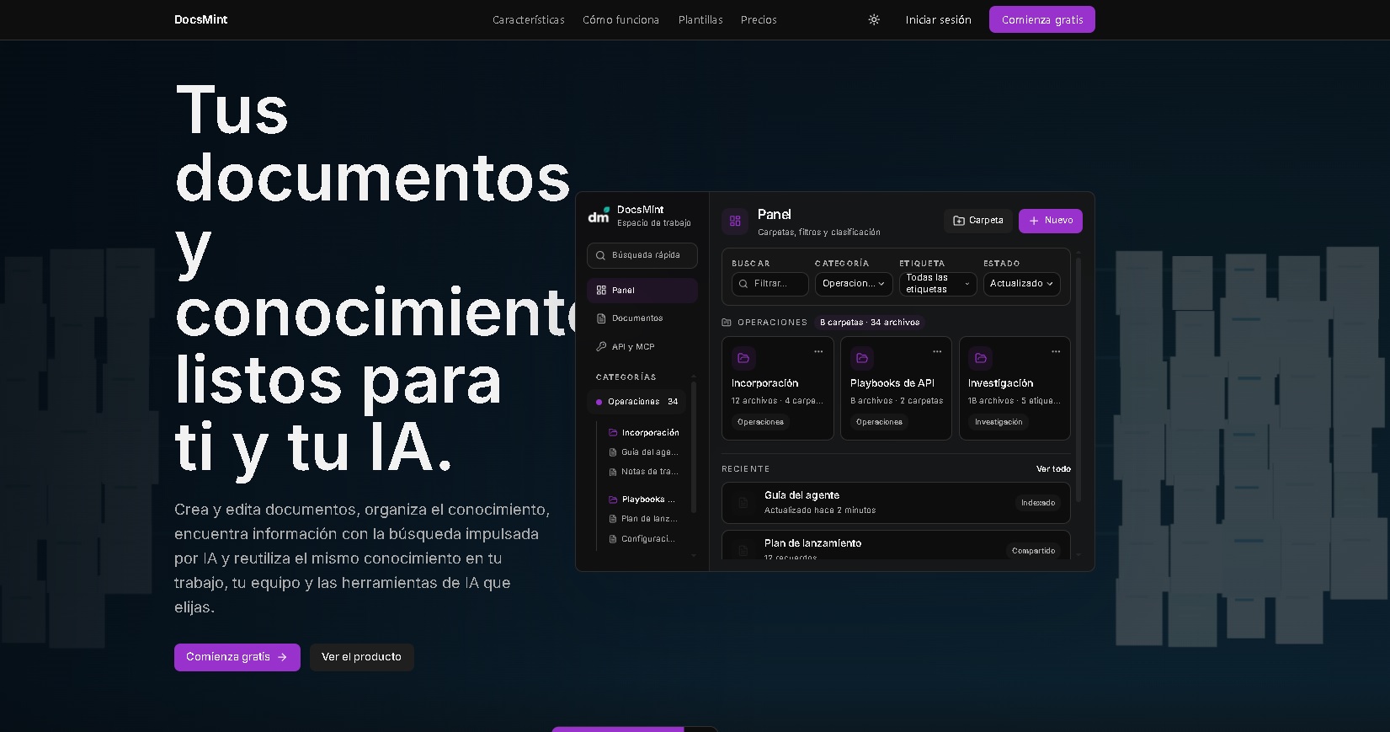The image size is (1390, 732).
Task: Click the header Comienza gratis button
Action: 1042,19
